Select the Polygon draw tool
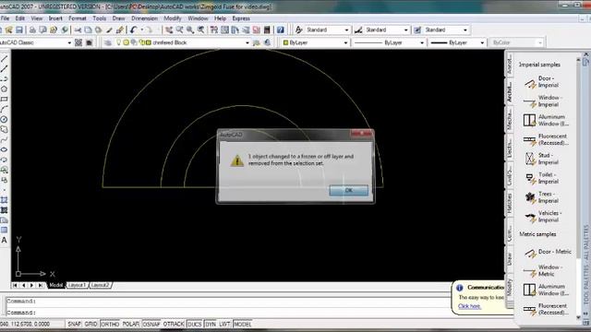 click(4, 89)
